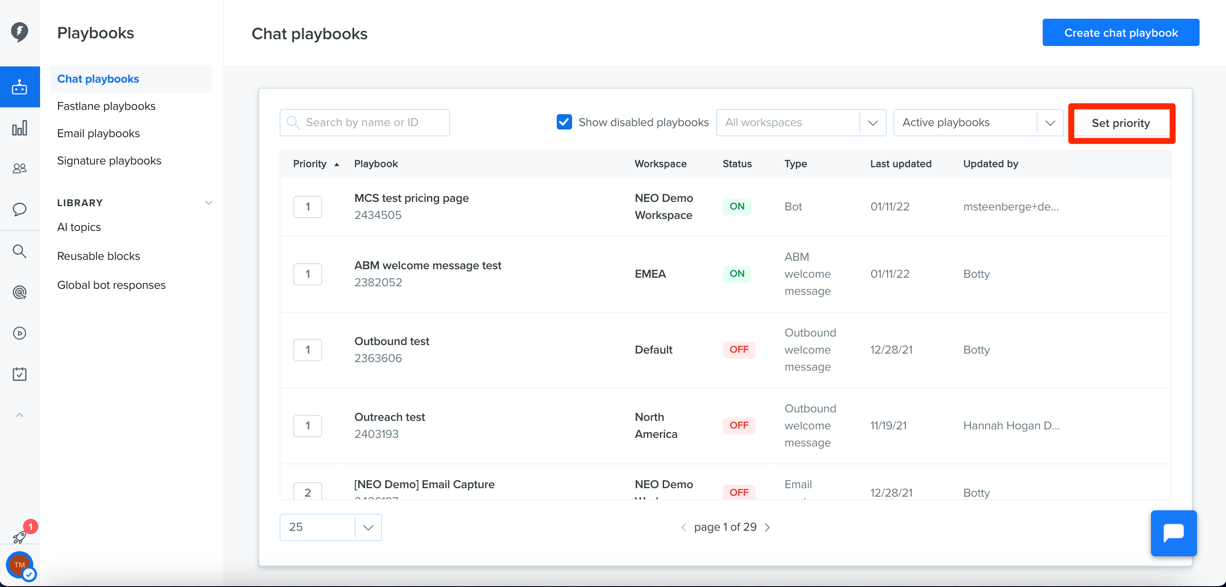Click ON status of ABM welcome message test

point(737,273)
